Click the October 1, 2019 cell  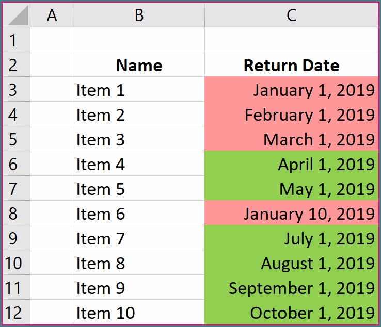point(291,313)
